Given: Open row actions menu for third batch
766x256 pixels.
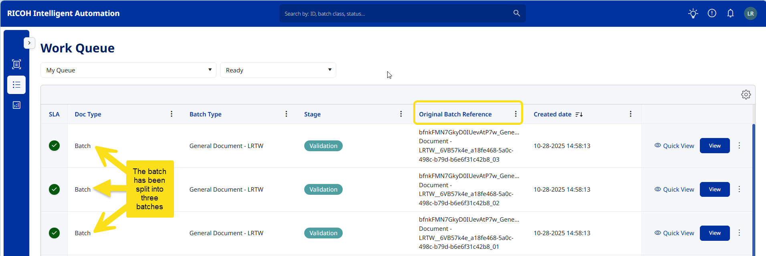Looking at the screenshot, I should (x=739, y=233).
